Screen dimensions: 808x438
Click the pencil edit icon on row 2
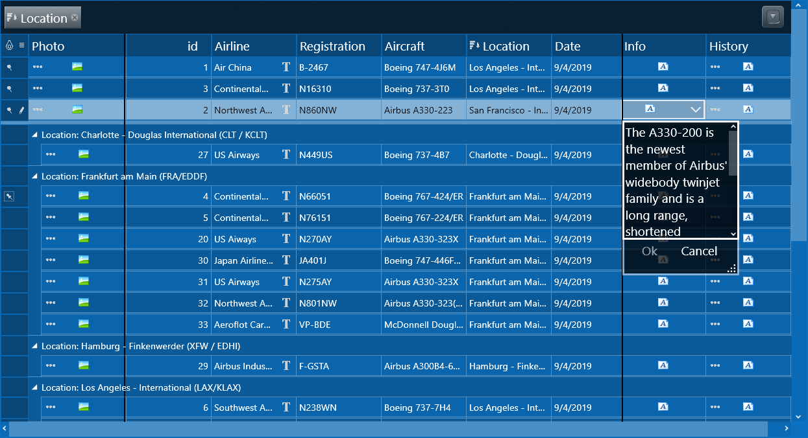[21, 110]
